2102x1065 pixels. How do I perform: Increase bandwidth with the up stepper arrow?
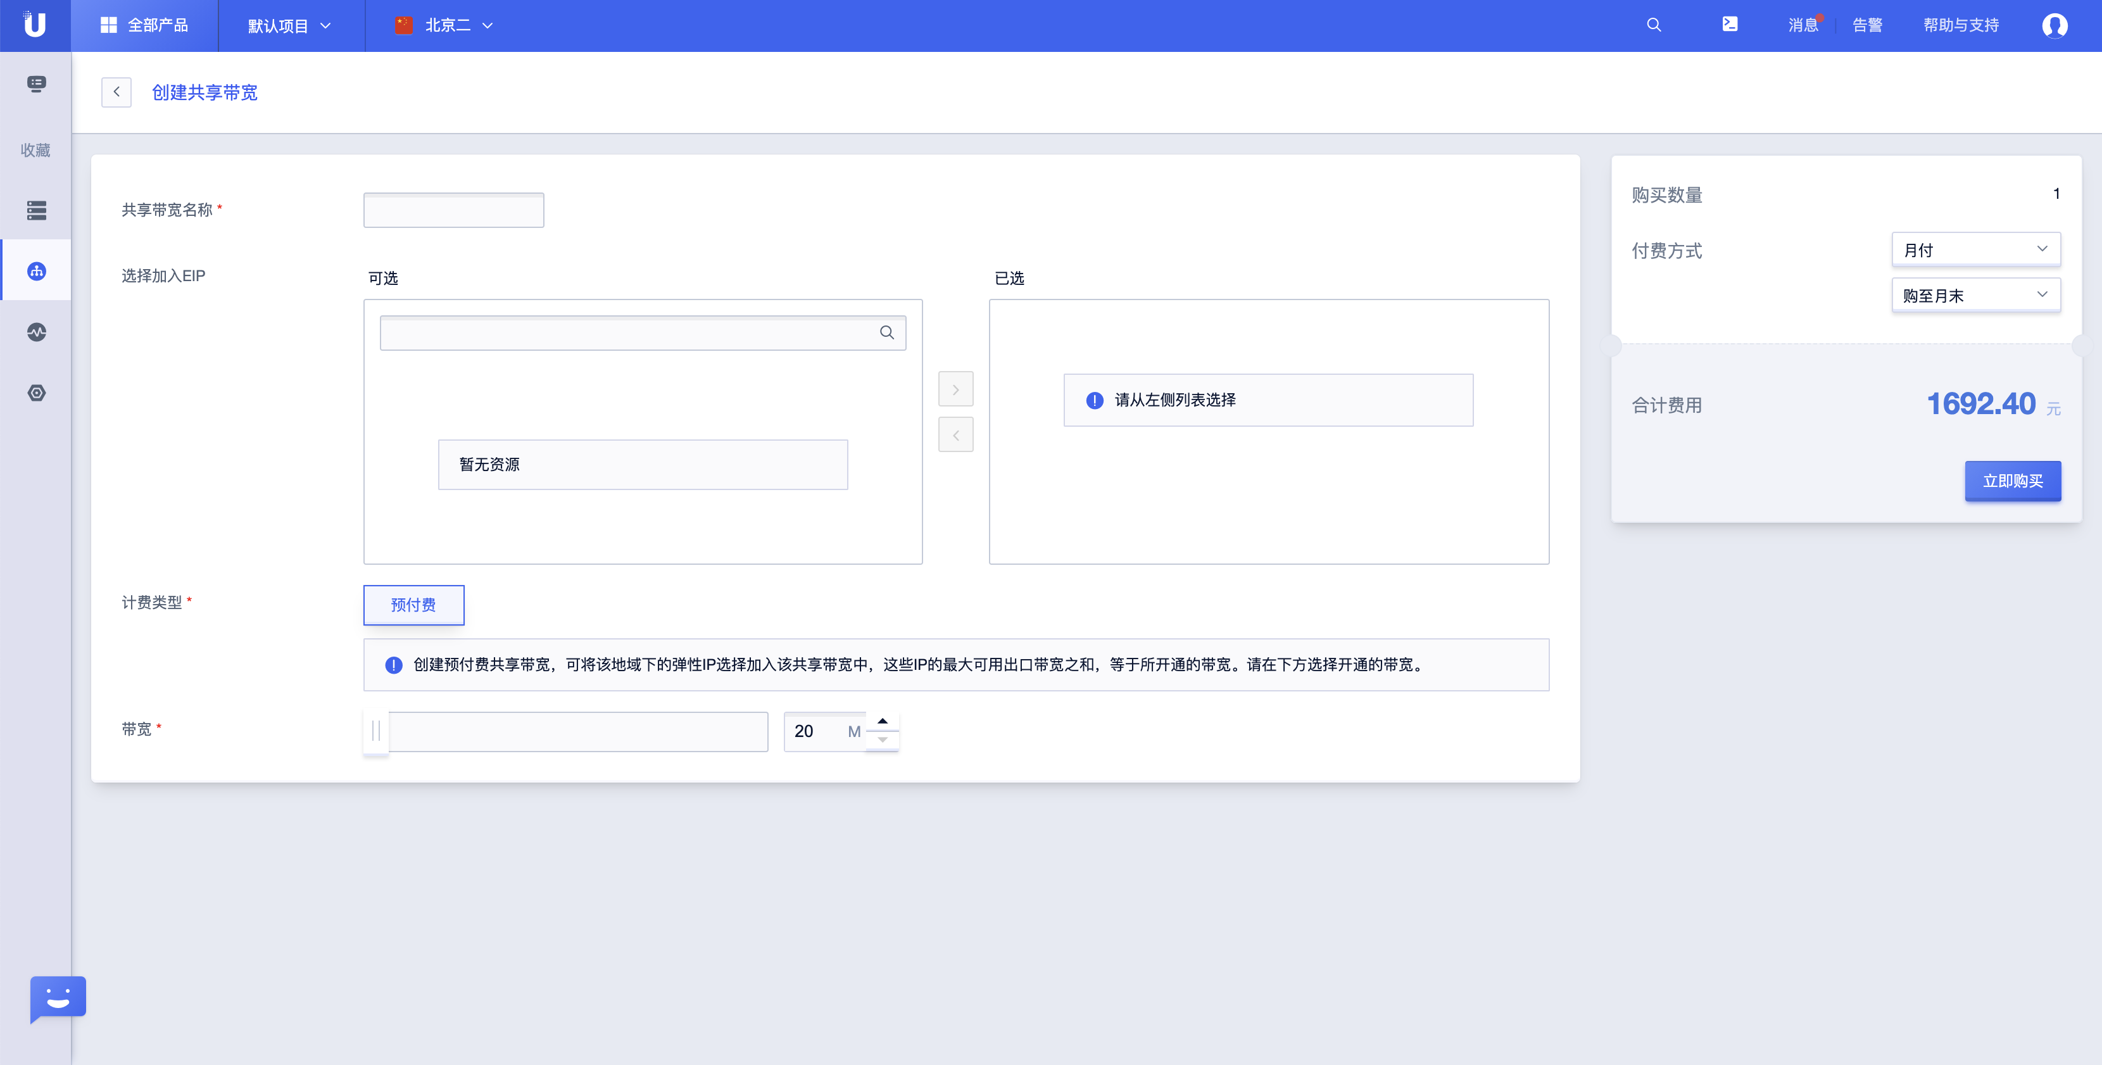[x=882, y=721]
